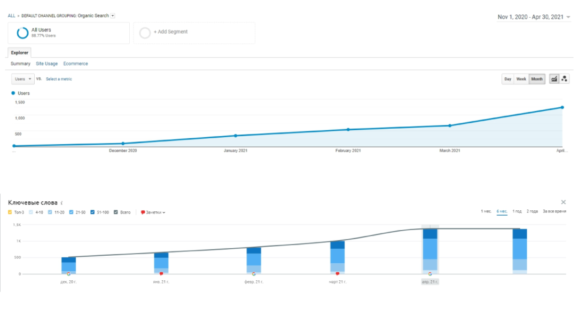The width and height of the screenshot is (578, 332).
Task: Click Select a metric link
Action: click(x=59, y=79)
